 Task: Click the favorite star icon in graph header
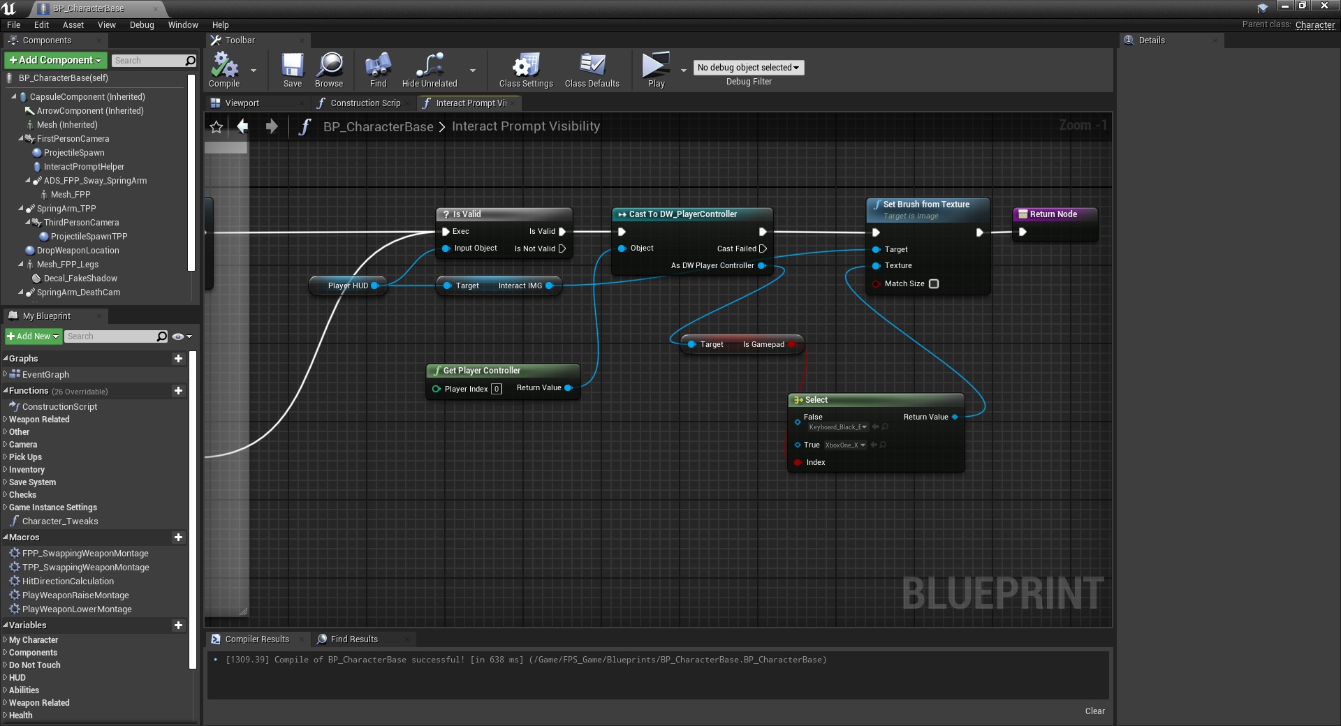point(217,127)
